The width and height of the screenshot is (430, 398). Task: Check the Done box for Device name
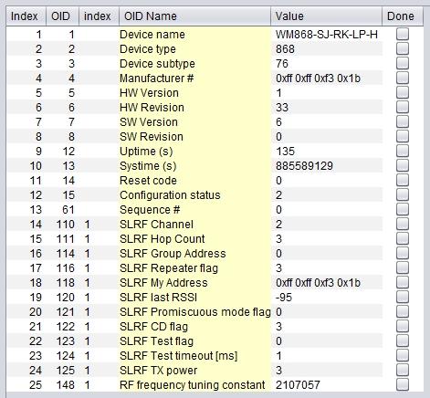coord(403,34)
